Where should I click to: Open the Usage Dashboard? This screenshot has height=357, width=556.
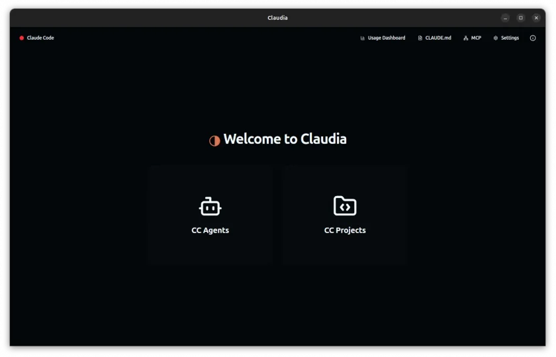click(383, 38)
